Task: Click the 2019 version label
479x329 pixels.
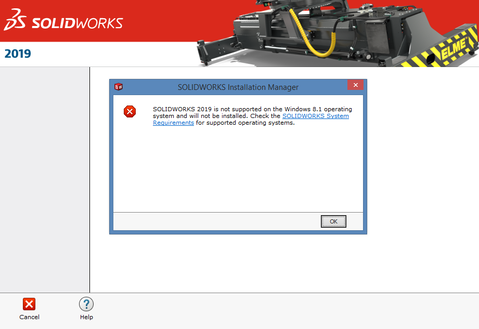Action: (x=18, y=54)
